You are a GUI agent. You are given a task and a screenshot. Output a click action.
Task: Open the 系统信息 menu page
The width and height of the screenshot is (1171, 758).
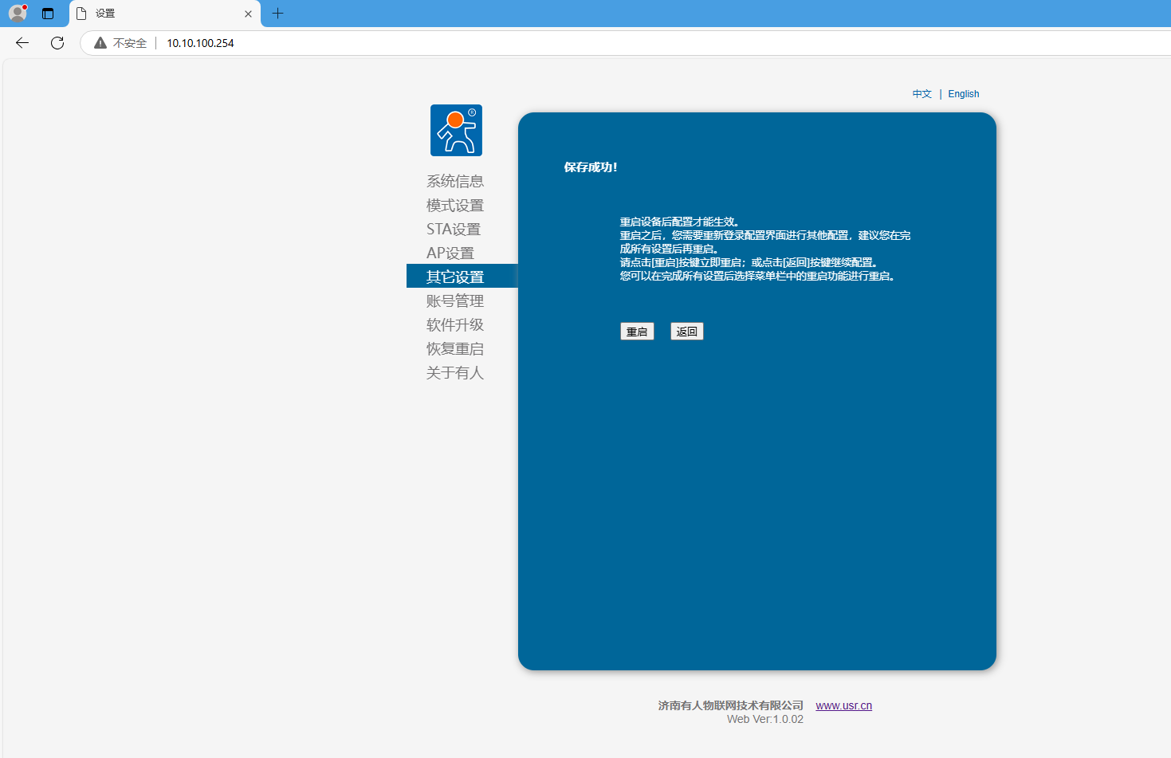click(x=455, y=182)
